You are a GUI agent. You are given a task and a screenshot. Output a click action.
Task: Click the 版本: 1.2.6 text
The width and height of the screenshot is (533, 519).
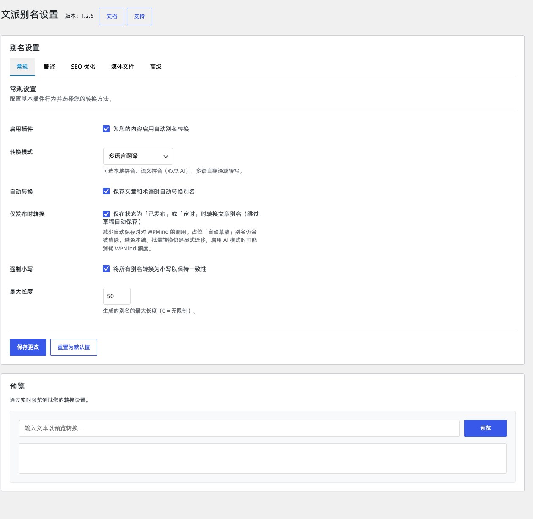79,16
